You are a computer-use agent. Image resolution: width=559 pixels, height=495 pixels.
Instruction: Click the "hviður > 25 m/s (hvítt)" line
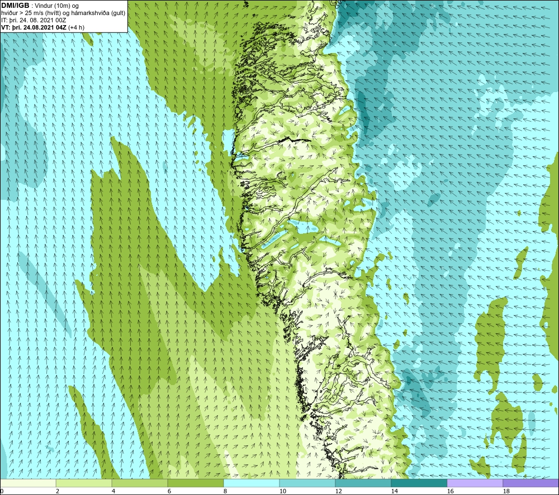pos(31,13)
